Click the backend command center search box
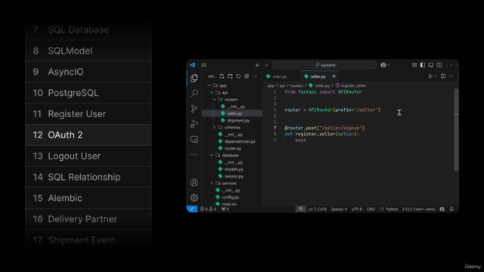The image size is (484, 272). (324, 65)
